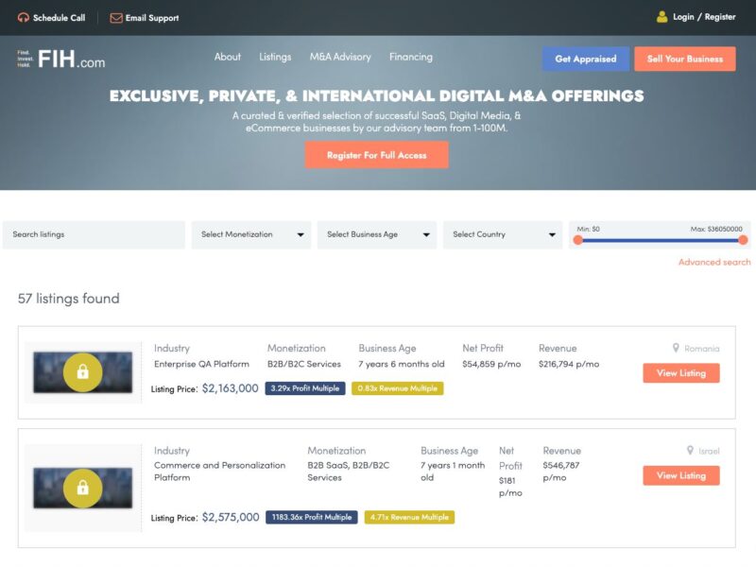Click the 'Enterprise QA Platform' industry text
The height and width of the screenshot is (567, 756).
pyautogui.click(x=201, y=364)
